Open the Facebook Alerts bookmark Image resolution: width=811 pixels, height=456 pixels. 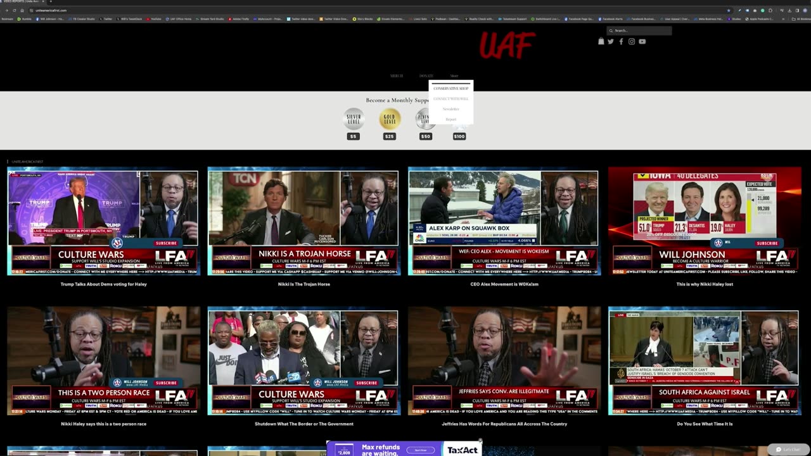(x=610, y=19)
